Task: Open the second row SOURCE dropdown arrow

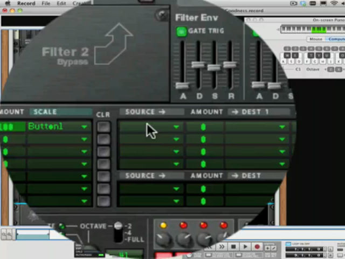Action: 176,139
